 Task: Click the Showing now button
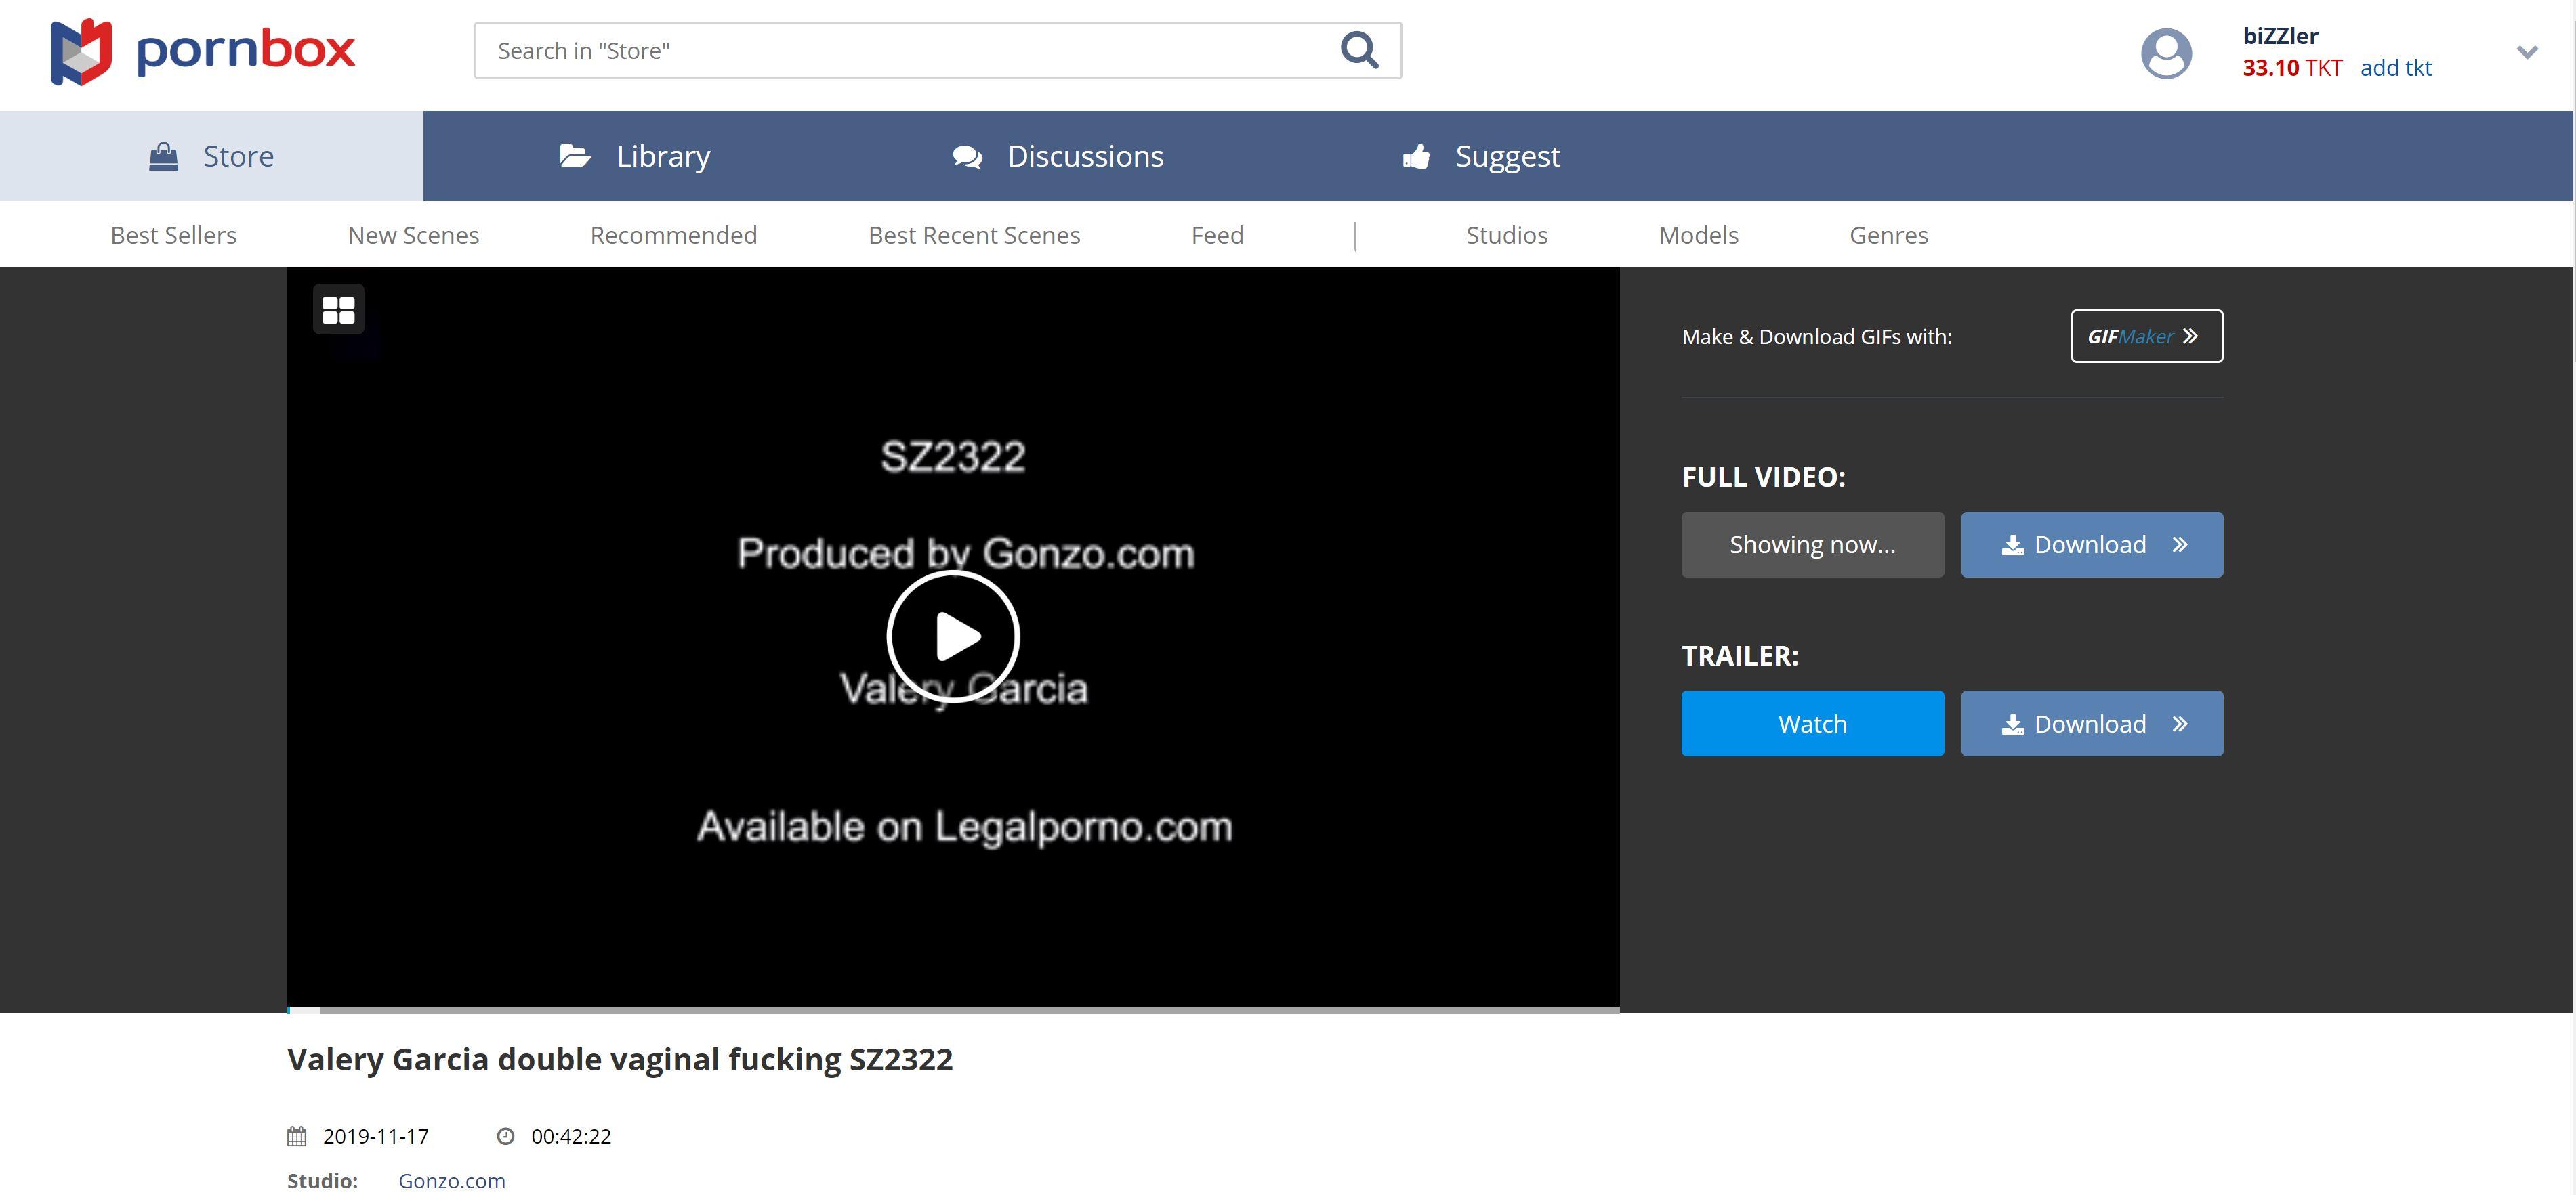pos(1812,544)
